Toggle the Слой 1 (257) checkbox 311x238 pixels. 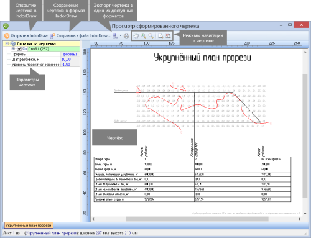19,49
